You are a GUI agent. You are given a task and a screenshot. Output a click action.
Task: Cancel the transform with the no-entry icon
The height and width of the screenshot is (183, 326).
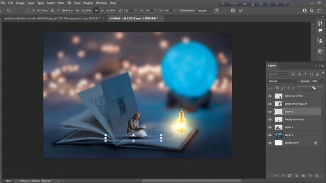tap(233, 10)
